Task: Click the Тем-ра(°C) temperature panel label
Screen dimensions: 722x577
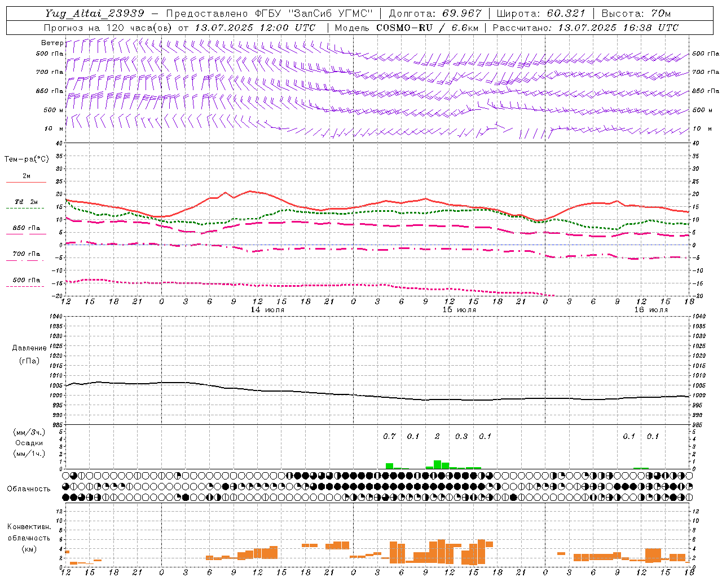Action: pyautogui.click(x=27, y=159)
